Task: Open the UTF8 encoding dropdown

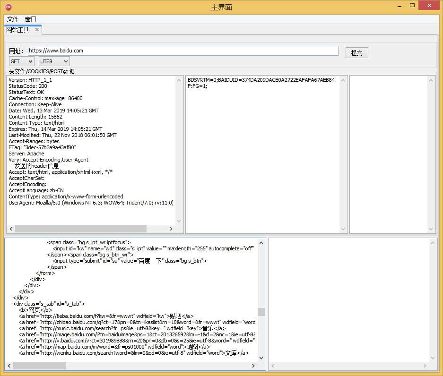Action: tap(54, 61)
